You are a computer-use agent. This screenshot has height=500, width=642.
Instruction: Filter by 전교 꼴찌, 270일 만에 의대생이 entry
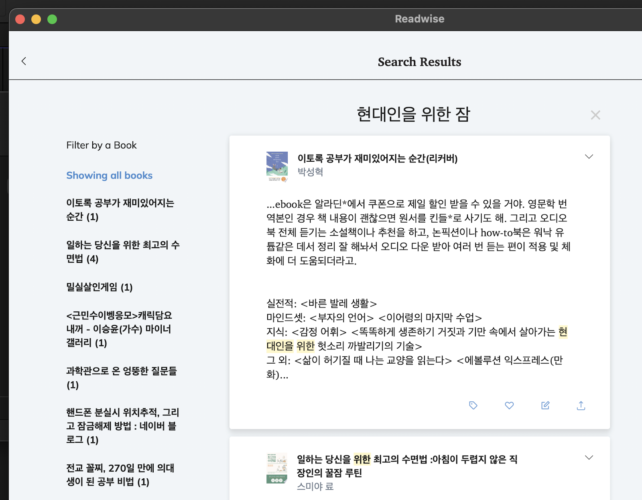(120, 475)
